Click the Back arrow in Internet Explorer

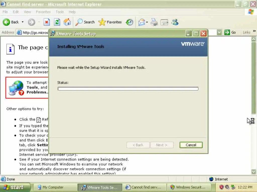tap(6, 22)
